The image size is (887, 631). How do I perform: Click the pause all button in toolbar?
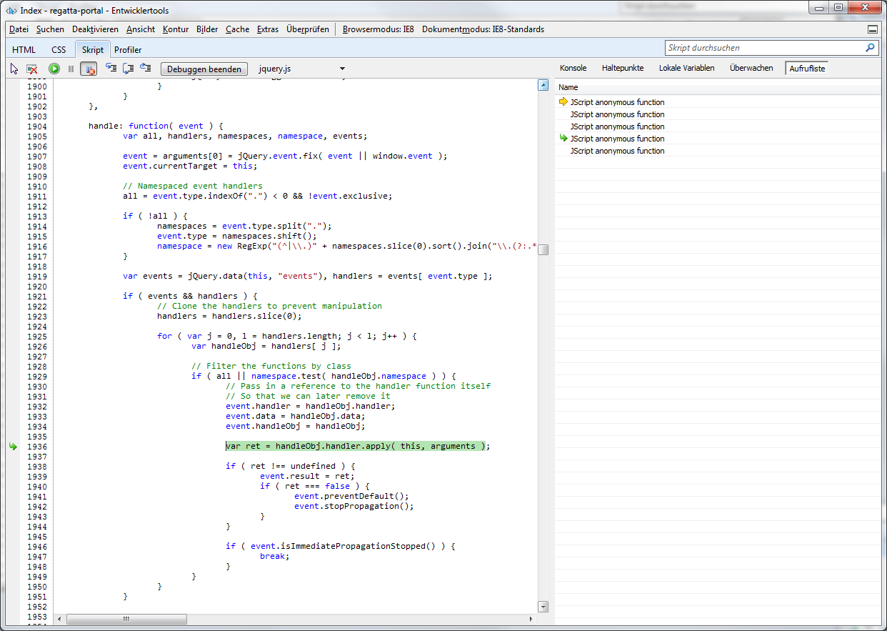(71, 69)
